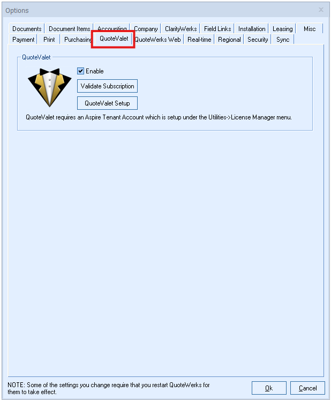Screen dimensions: 331x400
Task: Click the QuoteValet tuxedo logo icon
Action: coord(49,87)
